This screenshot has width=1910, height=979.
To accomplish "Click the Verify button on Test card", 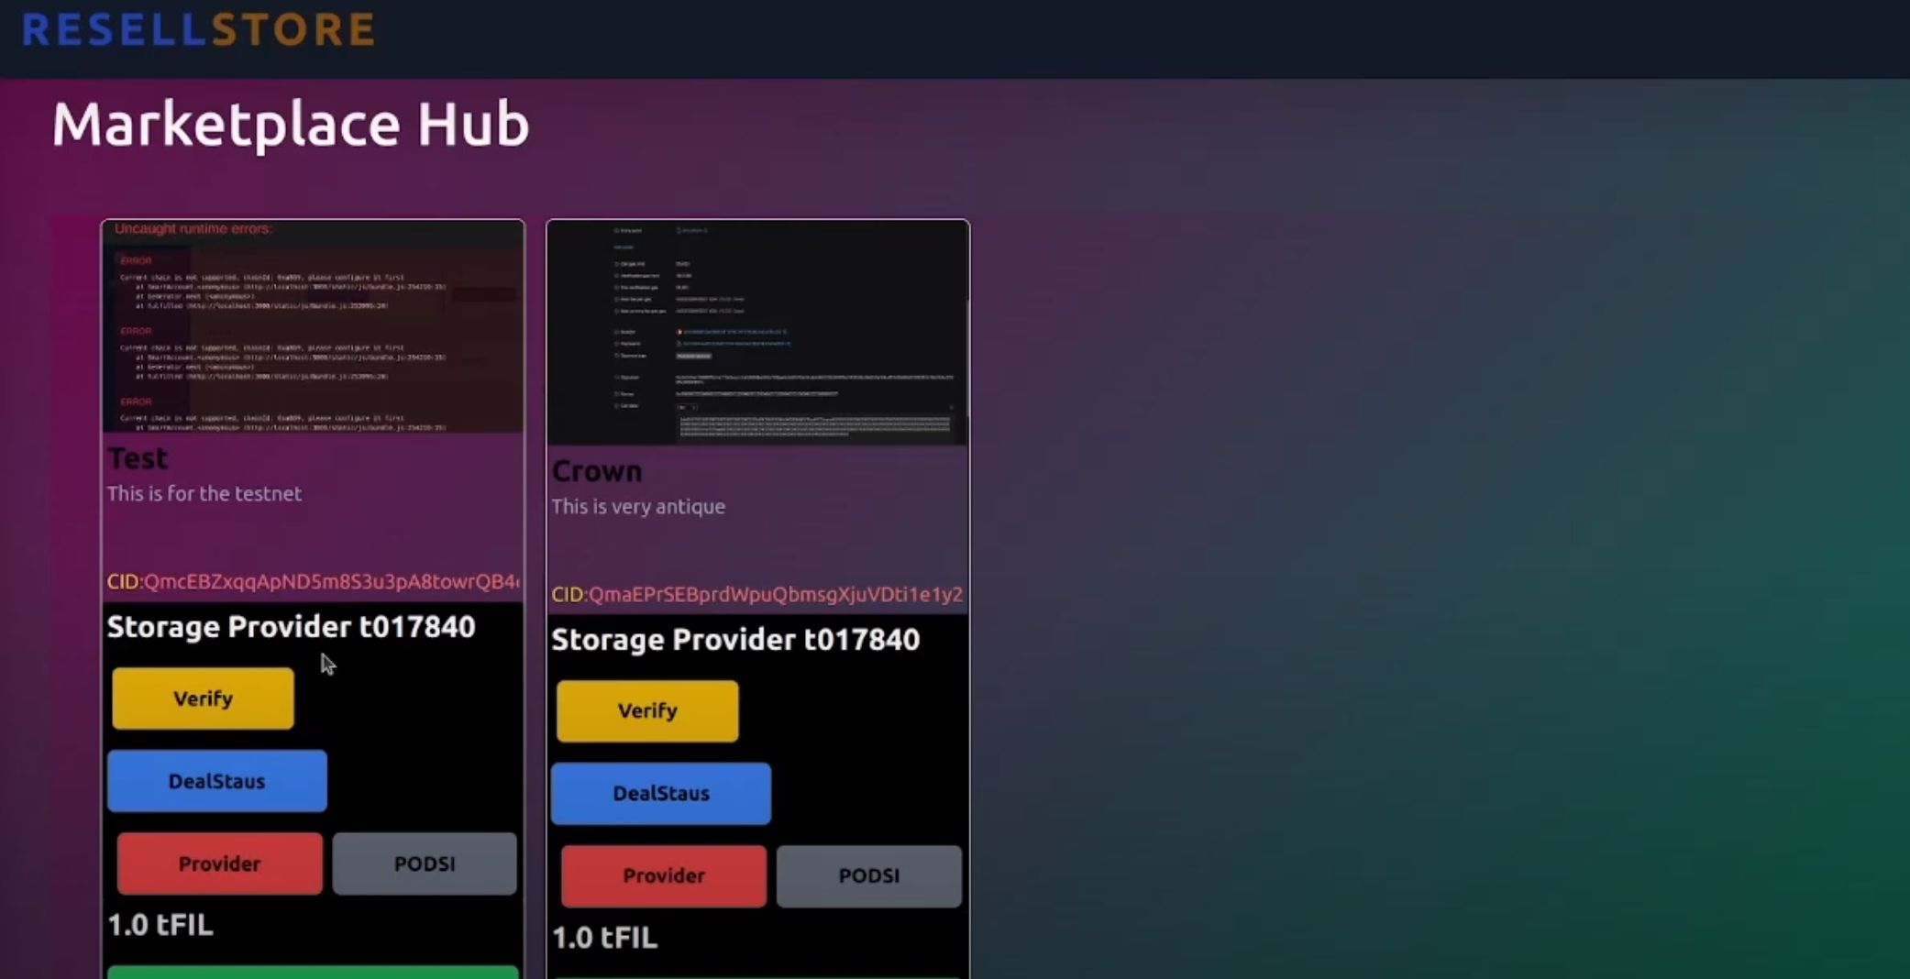I will point(203,698).
